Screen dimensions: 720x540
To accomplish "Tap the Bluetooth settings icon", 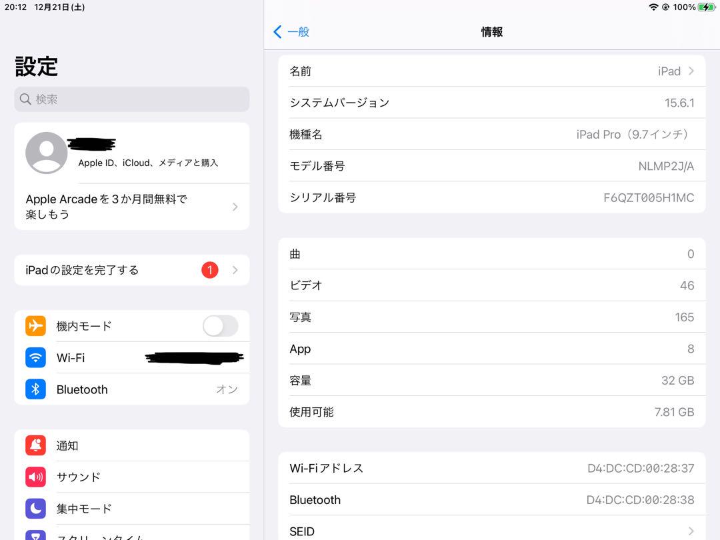I will point(35,389).
